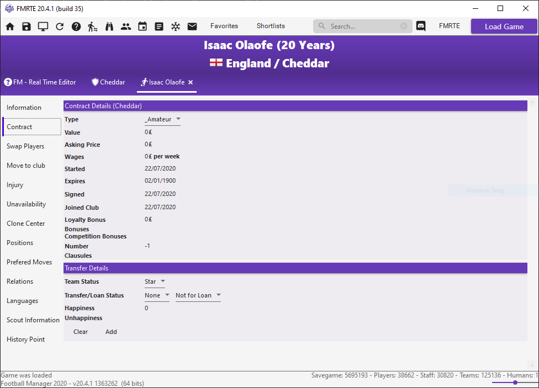539x388 pixels.
Task: Open the Information section
Action: click(24, 108)
